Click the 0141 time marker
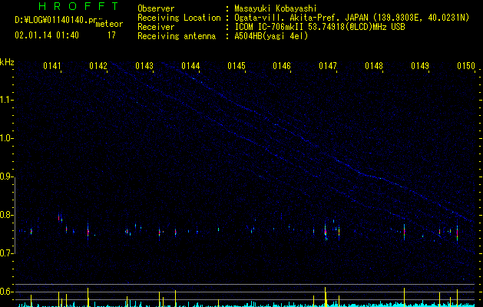 click(x=52, y=66)
